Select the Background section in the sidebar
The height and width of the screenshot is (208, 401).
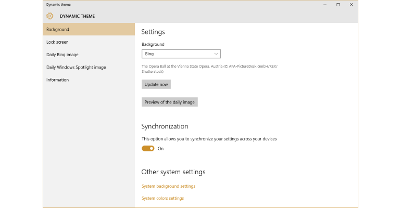point(89,29)
